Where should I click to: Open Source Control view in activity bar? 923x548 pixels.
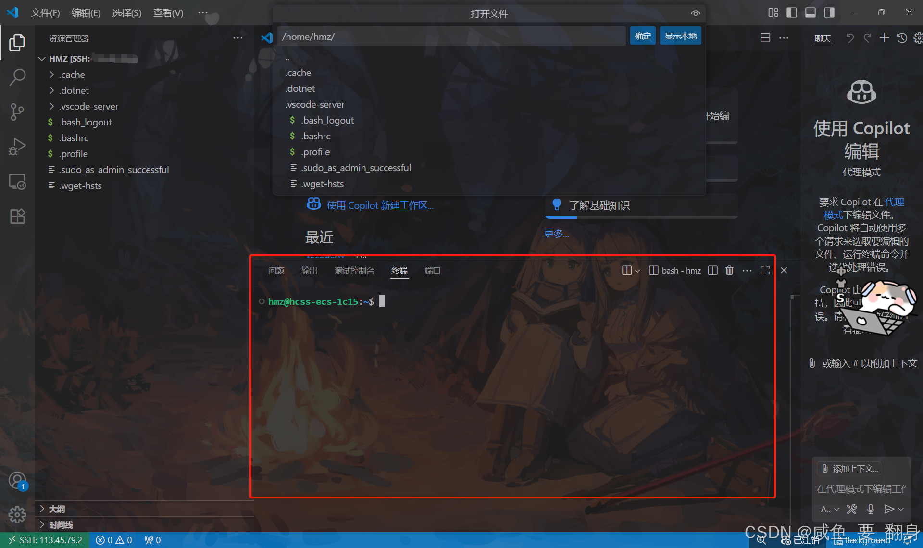coord(17,112)
